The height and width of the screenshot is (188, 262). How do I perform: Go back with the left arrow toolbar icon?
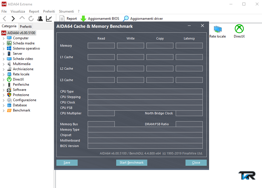point(5,18)
